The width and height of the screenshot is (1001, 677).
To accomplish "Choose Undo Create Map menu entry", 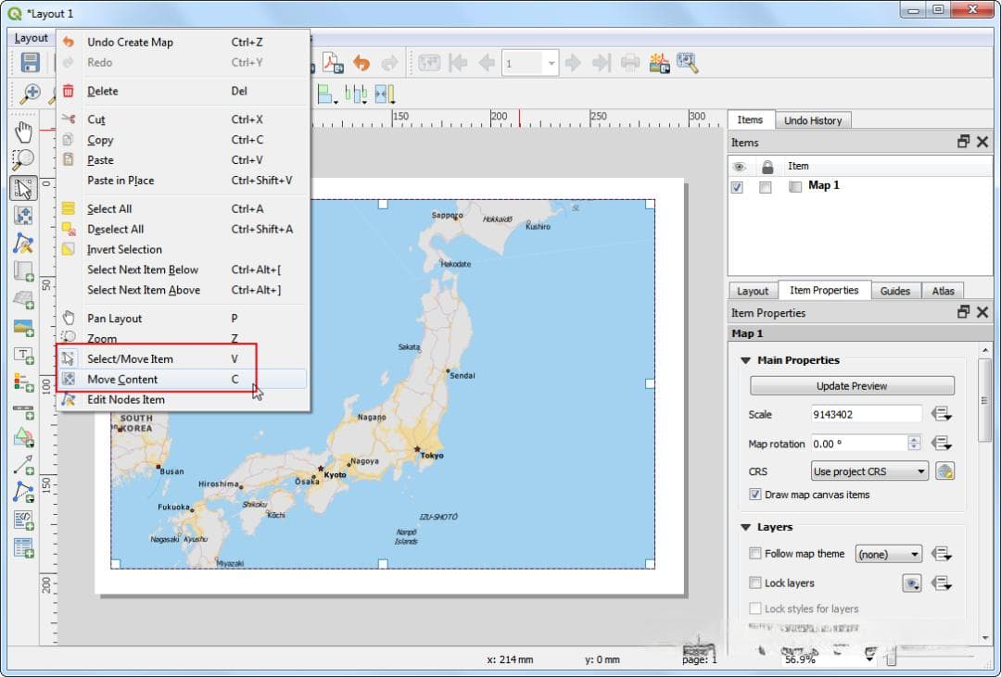I will (183, 42).
